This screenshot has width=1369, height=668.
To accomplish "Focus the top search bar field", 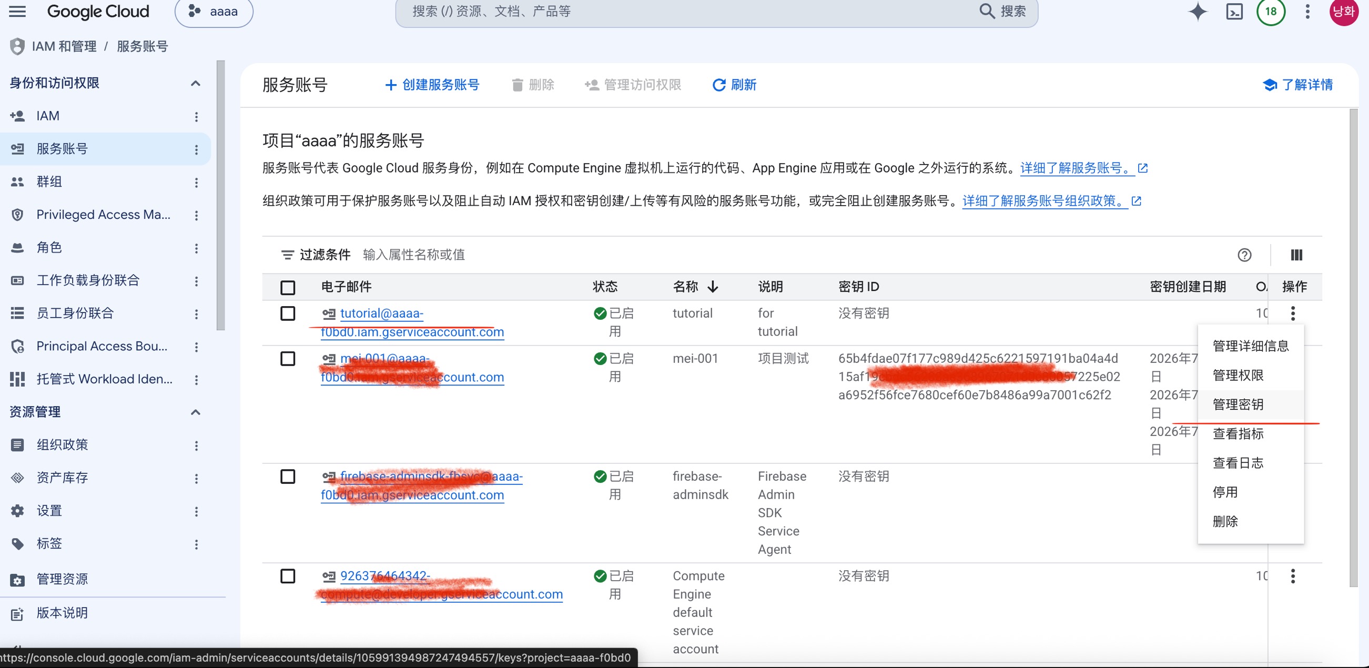I will click(x=691, y=11).
